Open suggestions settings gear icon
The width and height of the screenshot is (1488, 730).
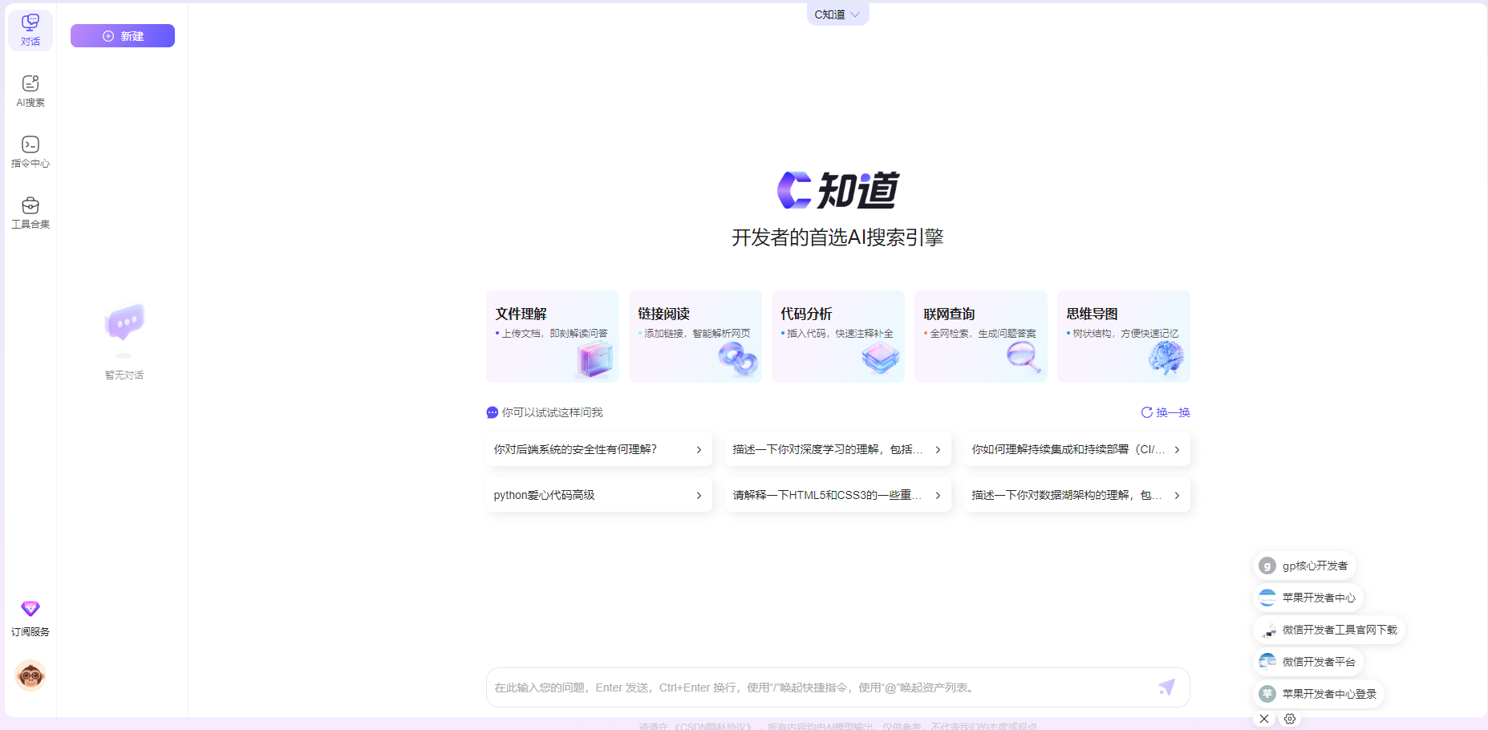click(1290, 719)
